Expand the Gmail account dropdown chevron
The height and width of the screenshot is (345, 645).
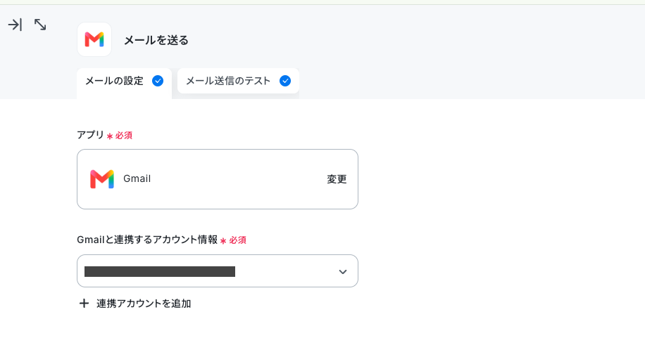click(x=343, y=271)
